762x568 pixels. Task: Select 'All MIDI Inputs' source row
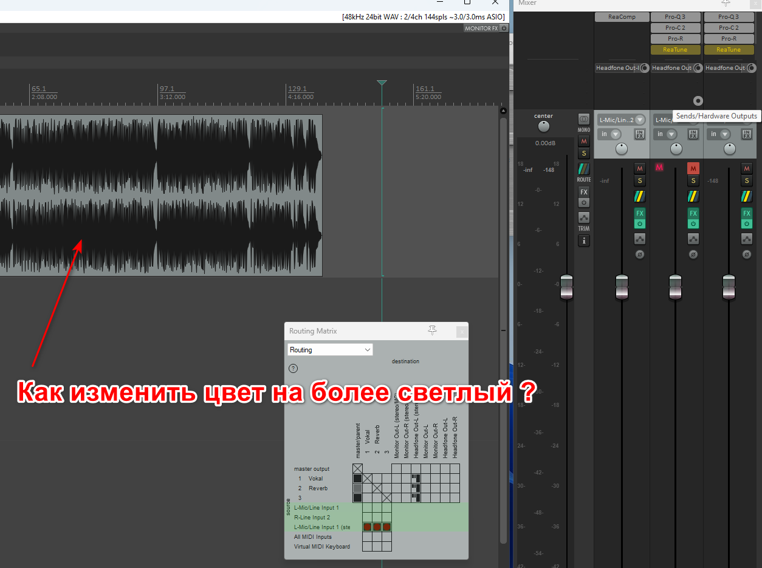[313, 537]
